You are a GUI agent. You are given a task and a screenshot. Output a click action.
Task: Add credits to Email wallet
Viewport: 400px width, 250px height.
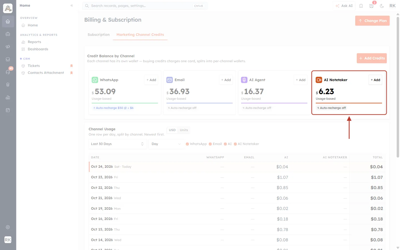coord(226,80)
